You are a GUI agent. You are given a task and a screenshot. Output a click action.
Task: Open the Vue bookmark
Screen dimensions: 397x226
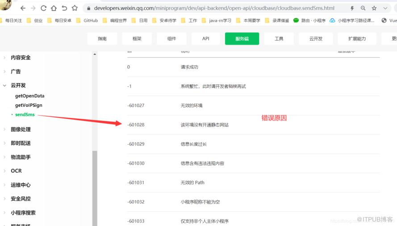point(389,21)
